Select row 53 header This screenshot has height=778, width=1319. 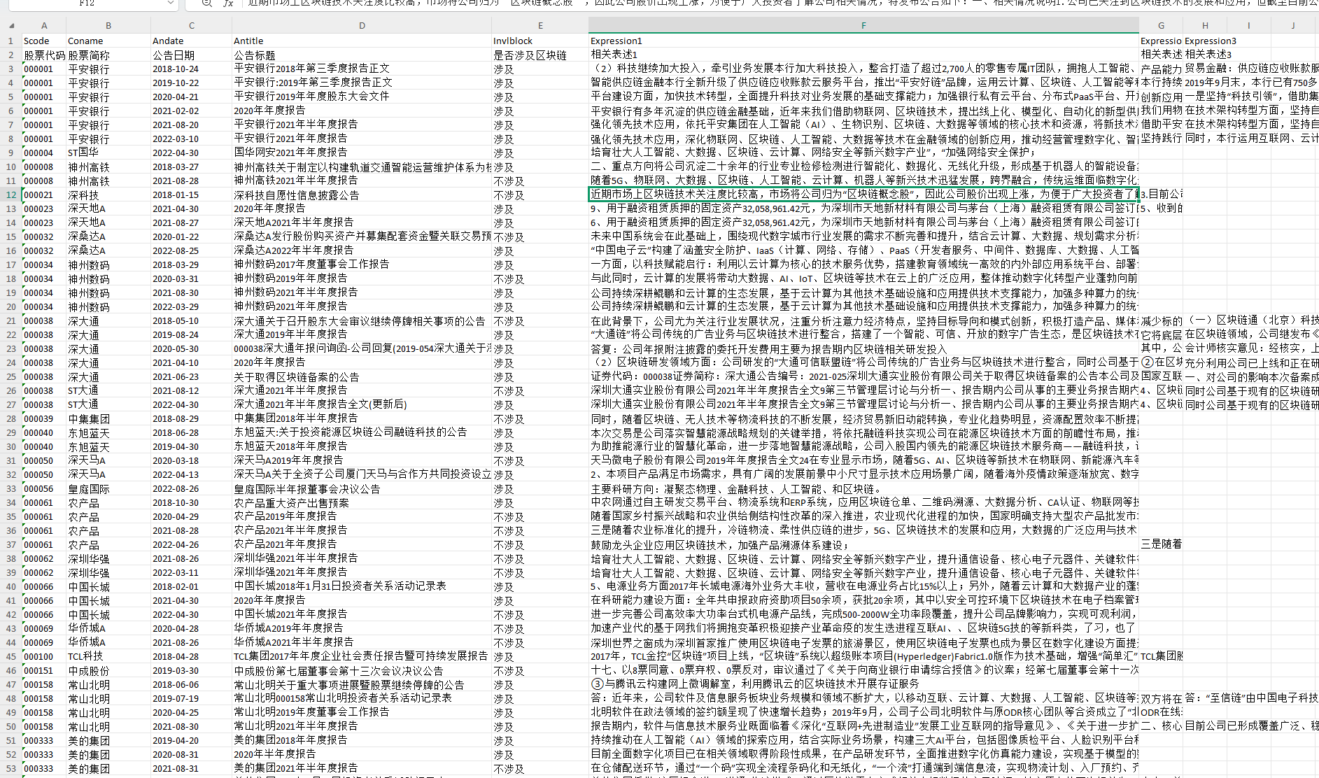point(11,768)
